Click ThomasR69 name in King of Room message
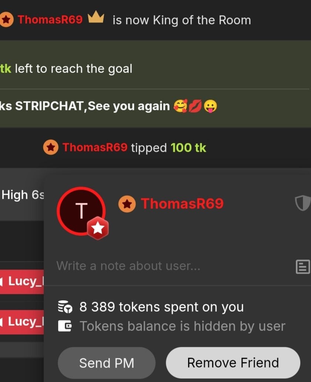 tap(50, 20)
